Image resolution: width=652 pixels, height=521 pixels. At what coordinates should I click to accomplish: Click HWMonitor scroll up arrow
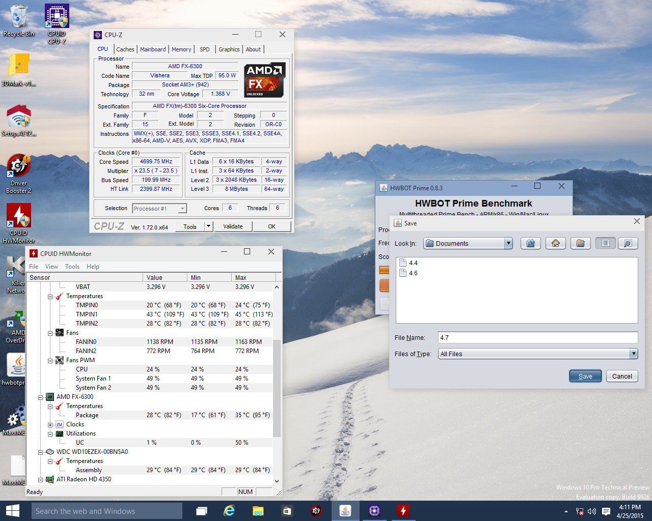(x=277, y=287)
